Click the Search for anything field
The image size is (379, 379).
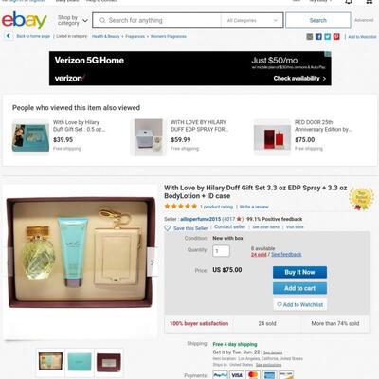pyautogui.click(x=157, y=21)
